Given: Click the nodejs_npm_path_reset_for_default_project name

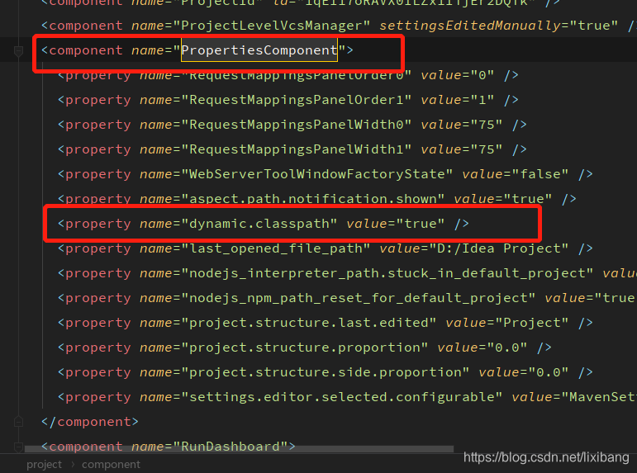Looking at the screenshot, I should [x=359, y=298].
